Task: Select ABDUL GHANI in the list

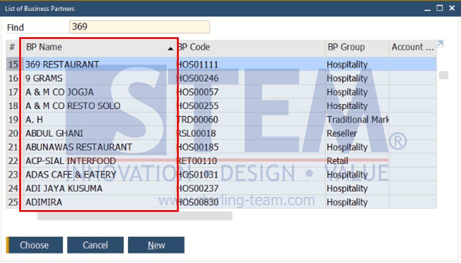Action: pos(54,134)
